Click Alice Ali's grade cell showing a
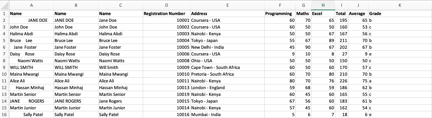The image size is (432, 118). (400, 81)
